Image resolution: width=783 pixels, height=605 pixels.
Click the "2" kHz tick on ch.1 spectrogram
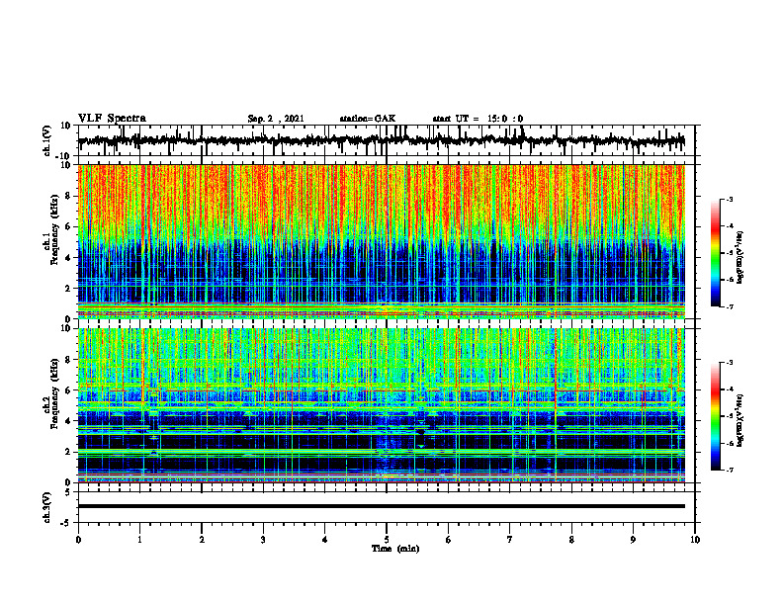[68, 289]
